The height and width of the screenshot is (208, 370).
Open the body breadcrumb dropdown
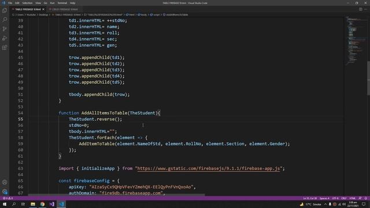[142, 14]
